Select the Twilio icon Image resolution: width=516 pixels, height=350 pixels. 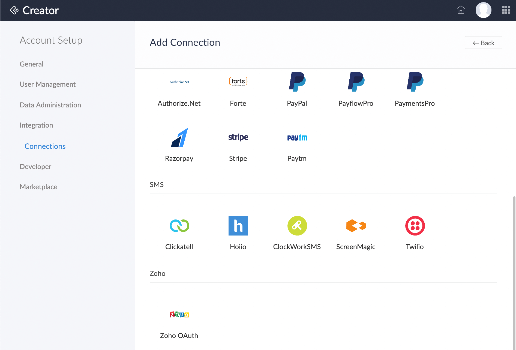pos(415,226)
